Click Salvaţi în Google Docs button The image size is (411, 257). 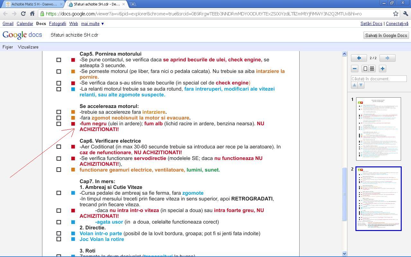click(386, 35)
